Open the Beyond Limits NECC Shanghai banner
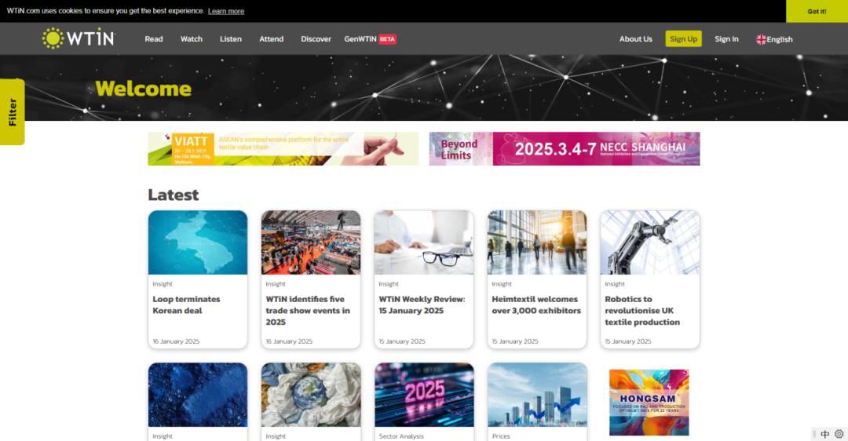 point(565,148)
